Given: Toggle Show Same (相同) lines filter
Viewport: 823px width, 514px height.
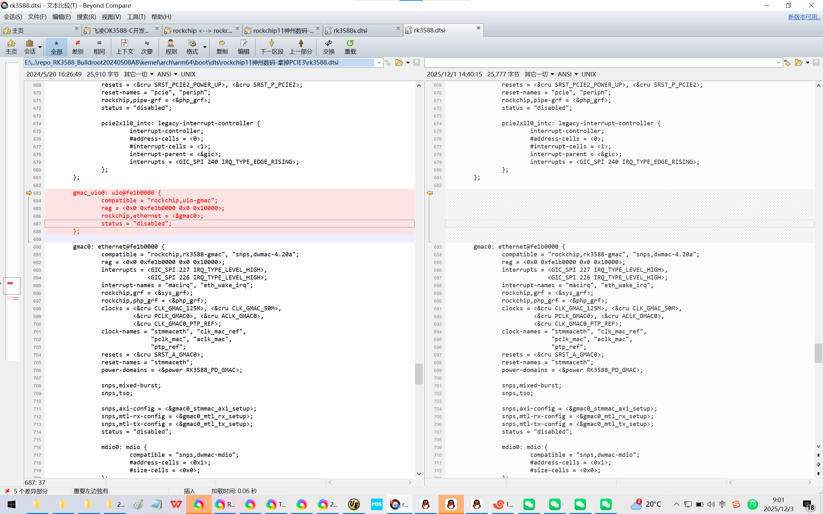Looking at the screenshot, I should point(99,47).
